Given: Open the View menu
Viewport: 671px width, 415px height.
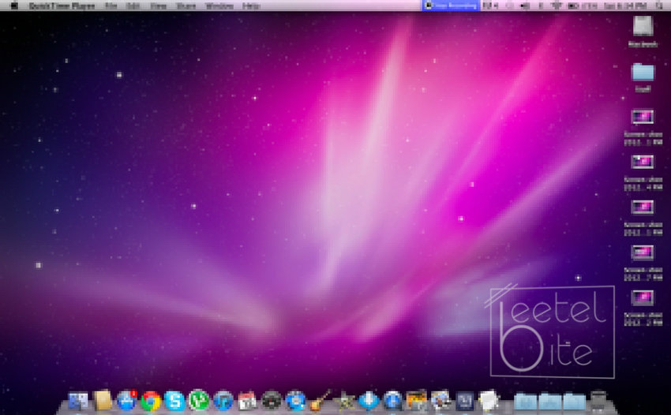Looking at the screenshot, I should click(159, 6).
